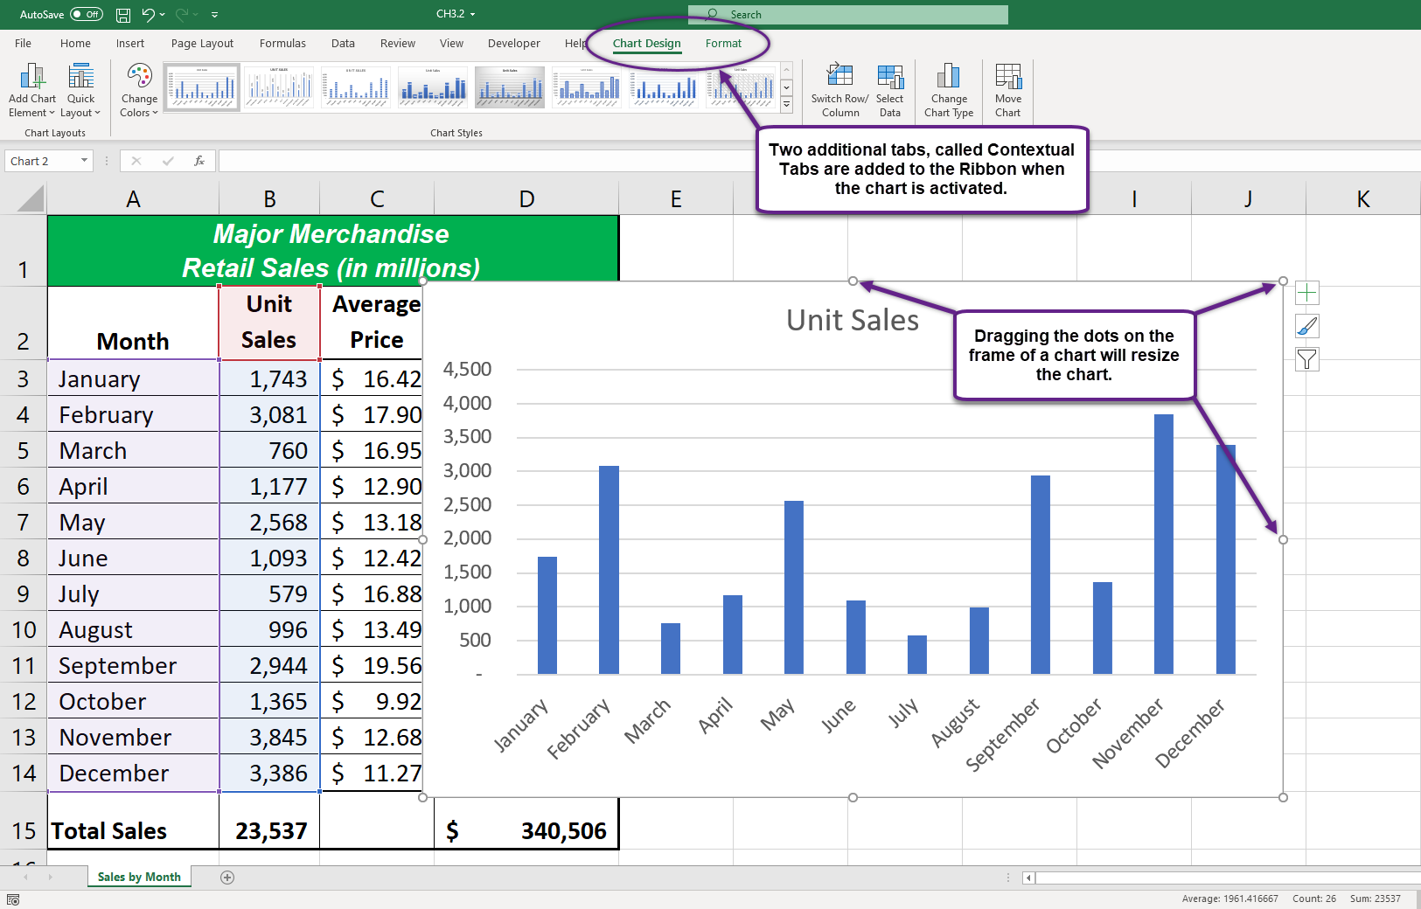Open the Undo history dropdown arrow
Image resolution: width=1421 pixels, height=909 pixels.
[162, 15]
